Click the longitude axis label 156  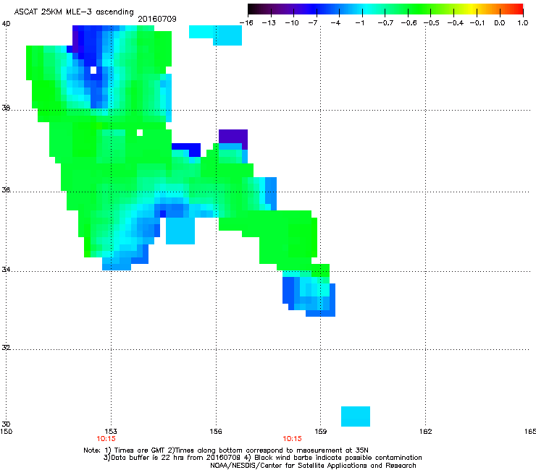coord(216,432)
